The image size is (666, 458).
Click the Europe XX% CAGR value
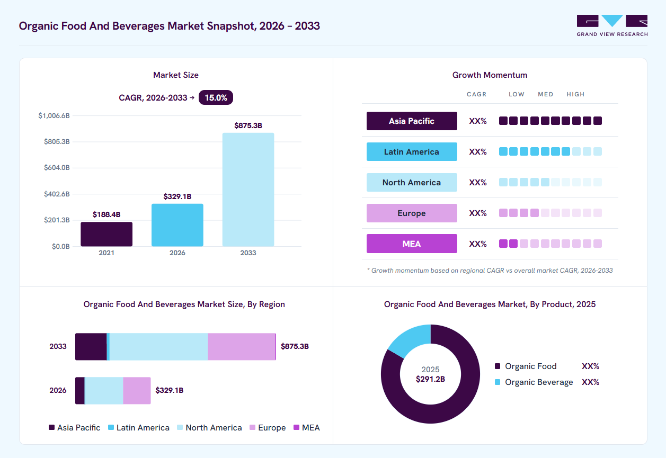click(477, 213)
